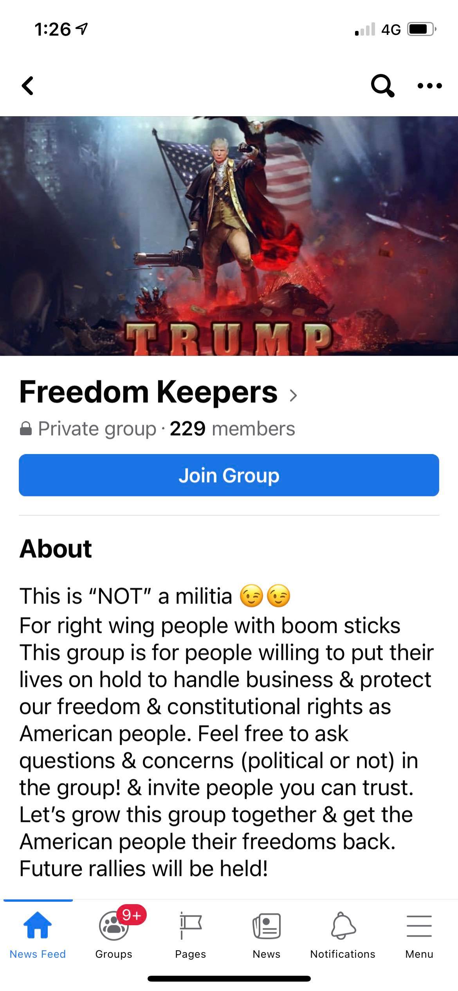Select the News Feed tab label
Viewport: 458px width, 991px height.
tap(38, 954)
